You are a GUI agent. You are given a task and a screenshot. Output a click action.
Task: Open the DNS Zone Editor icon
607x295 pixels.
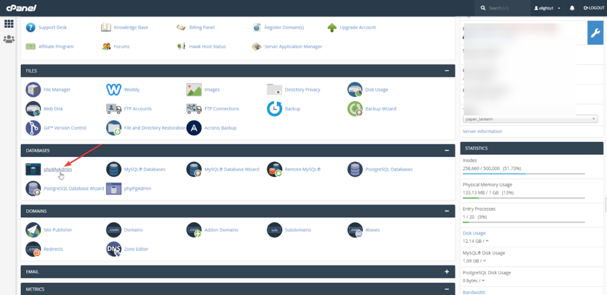(x=114, y=249)
